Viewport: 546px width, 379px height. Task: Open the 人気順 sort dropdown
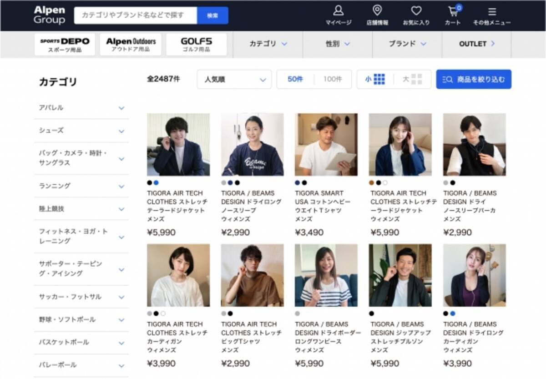click(x=234, y=79)
